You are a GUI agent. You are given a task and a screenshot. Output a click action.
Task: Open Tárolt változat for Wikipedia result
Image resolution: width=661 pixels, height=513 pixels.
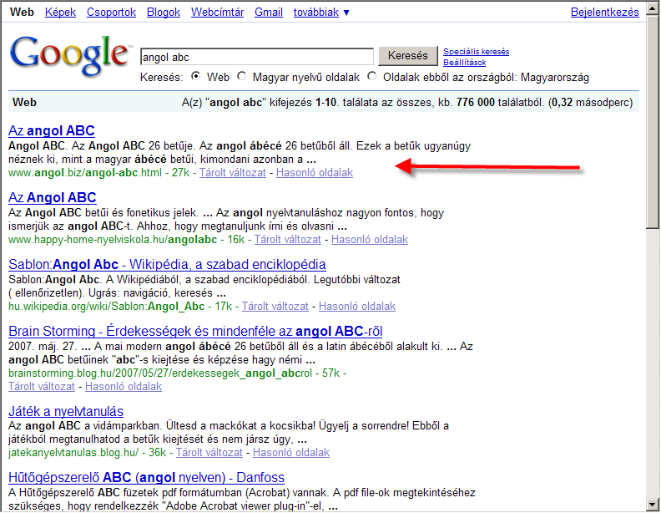click(275, 307)
